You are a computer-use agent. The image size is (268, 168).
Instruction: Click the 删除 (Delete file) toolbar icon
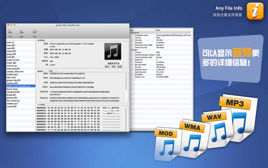(21, 32)
